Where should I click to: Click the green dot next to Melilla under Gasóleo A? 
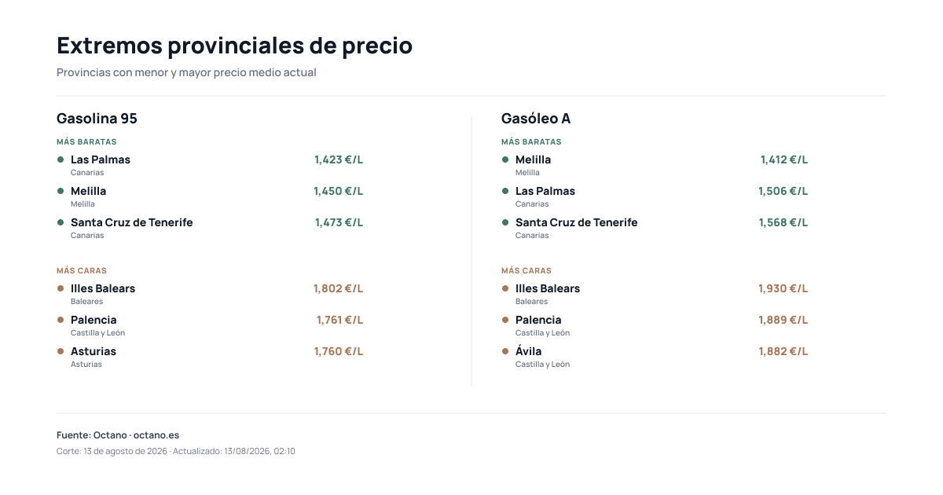(x=505, y=159)
